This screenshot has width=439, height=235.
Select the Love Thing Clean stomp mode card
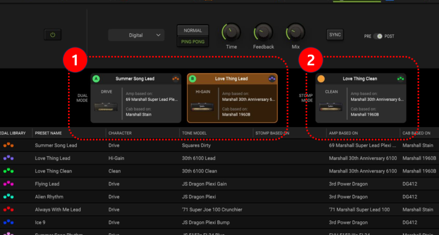(361, 98)
